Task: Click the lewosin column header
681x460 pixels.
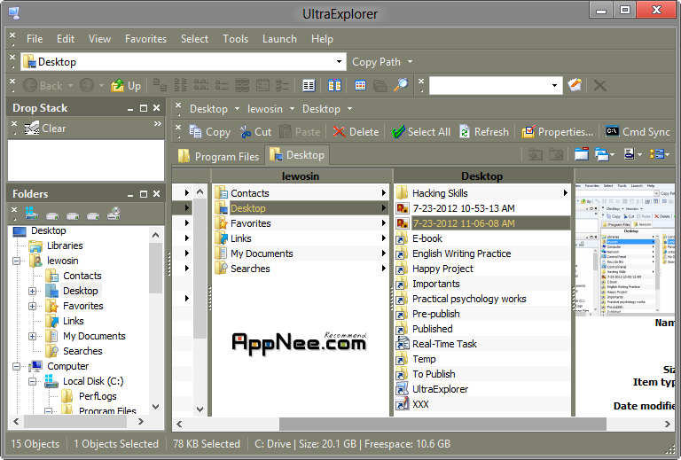Action: click(x=301, y=175)
